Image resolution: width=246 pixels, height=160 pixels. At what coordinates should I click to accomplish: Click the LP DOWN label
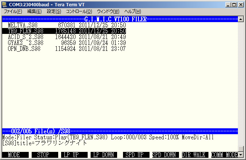(103, 155)
